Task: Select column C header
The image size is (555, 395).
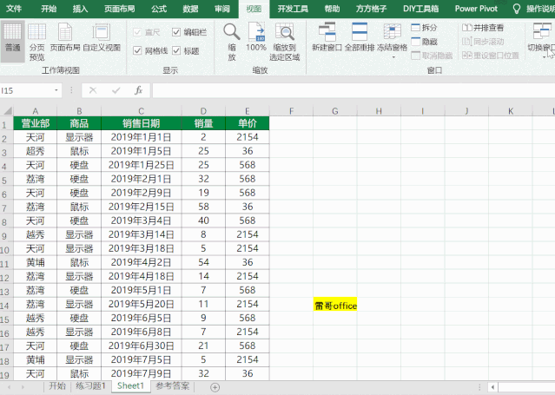Action: point(142,111)
